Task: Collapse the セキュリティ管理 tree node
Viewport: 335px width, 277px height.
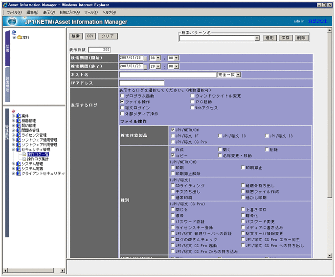Action: (x=13, y=150)
